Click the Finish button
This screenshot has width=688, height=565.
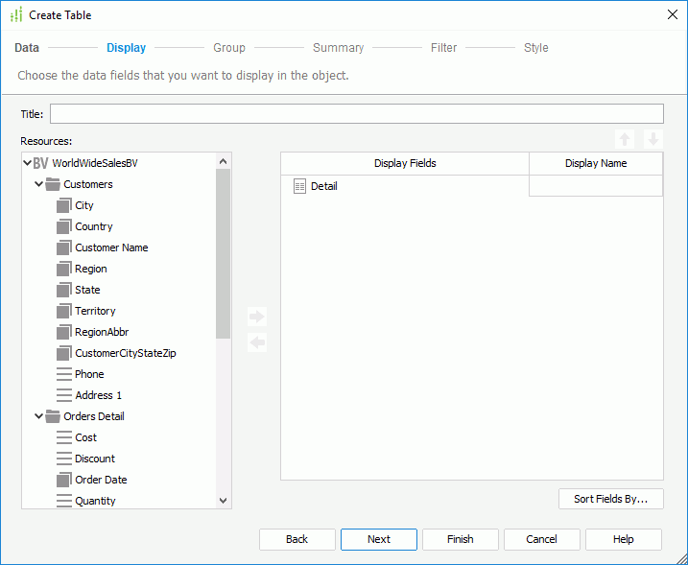click(x=460, y=539)
